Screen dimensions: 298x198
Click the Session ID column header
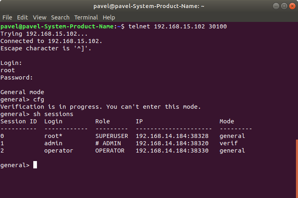[x=19, y=121]
